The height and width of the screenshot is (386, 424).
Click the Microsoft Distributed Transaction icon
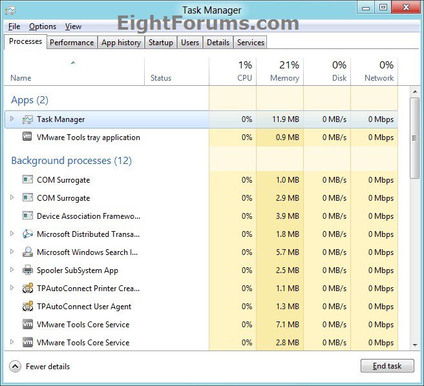click(28, 234)
